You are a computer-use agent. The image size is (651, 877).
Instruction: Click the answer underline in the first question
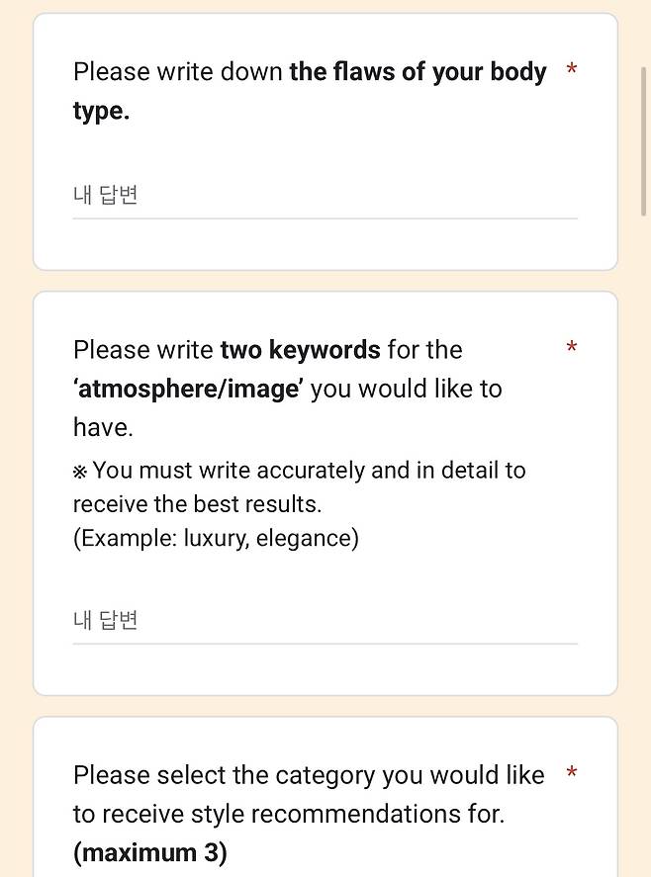[326, 216]
